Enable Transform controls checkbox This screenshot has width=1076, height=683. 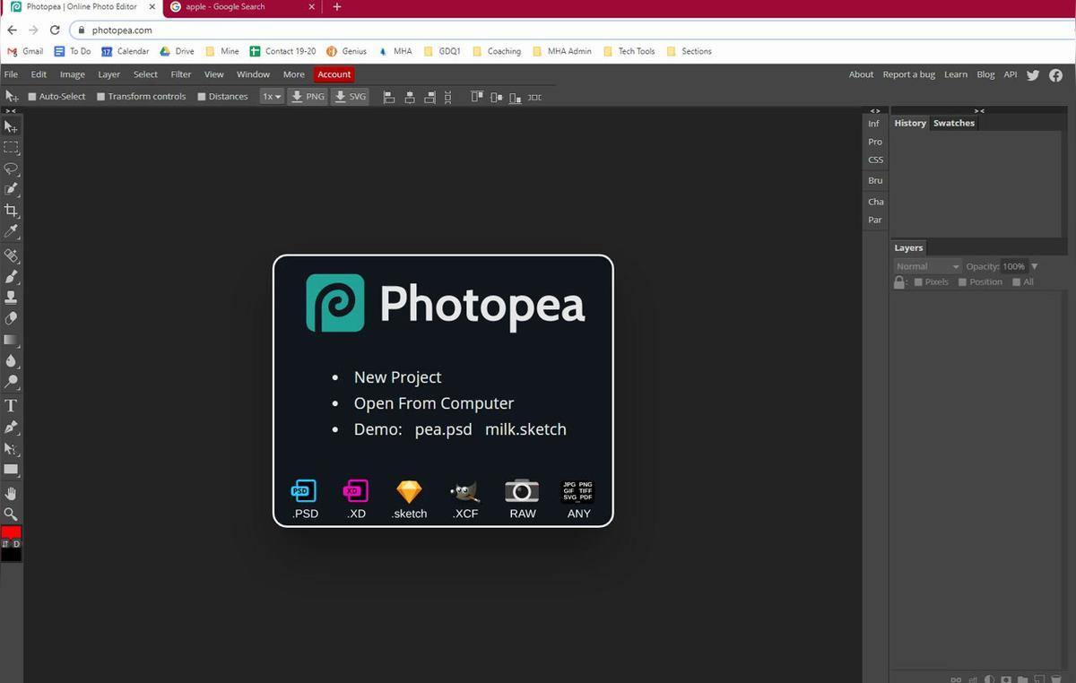tap(101, 97)
